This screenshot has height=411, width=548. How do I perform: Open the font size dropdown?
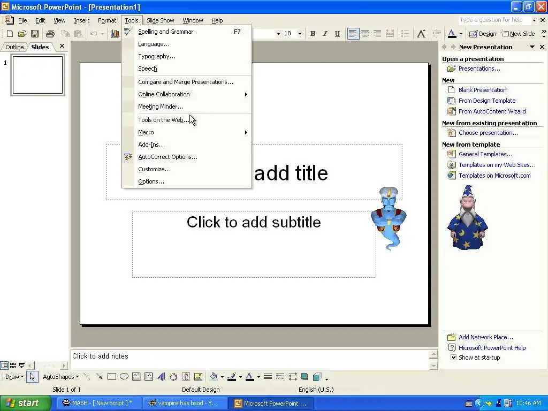pyautogui.click(x=300, y=34)
